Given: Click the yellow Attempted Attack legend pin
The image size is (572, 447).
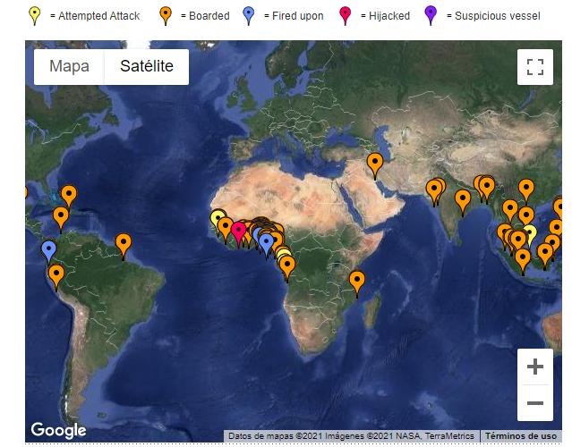Looking at the screenshot, I should pos(34,16).
